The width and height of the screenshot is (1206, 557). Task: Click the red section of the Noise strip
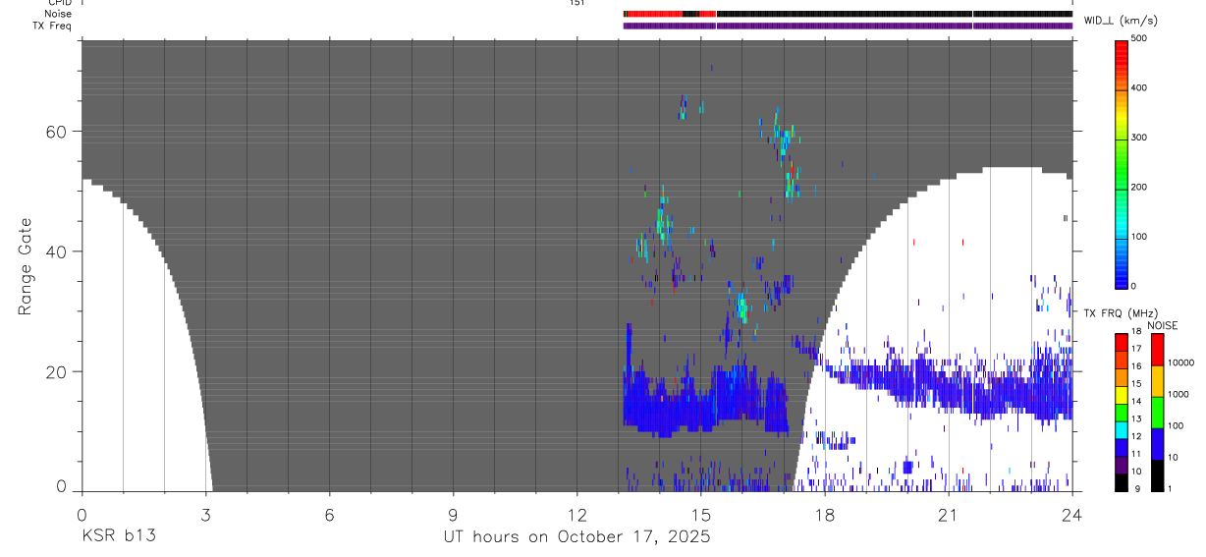(654, 14)
